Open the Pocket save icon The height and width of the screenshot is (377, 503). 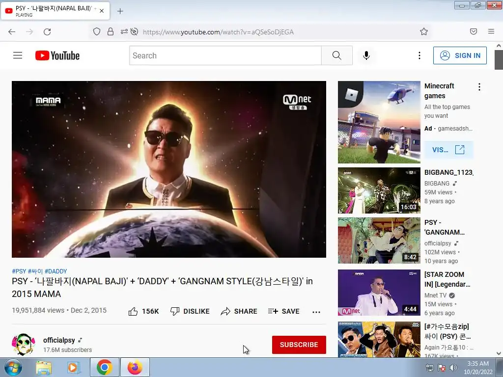[x=474, y=31]
